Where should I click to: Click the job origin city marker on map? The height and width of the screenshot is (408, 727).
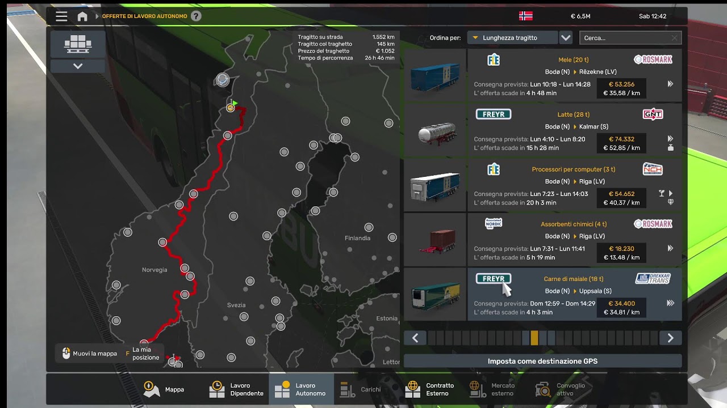point(230,108)
